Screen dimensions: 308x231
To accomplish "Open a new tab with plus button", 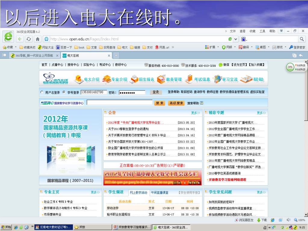I will point(116,56).
